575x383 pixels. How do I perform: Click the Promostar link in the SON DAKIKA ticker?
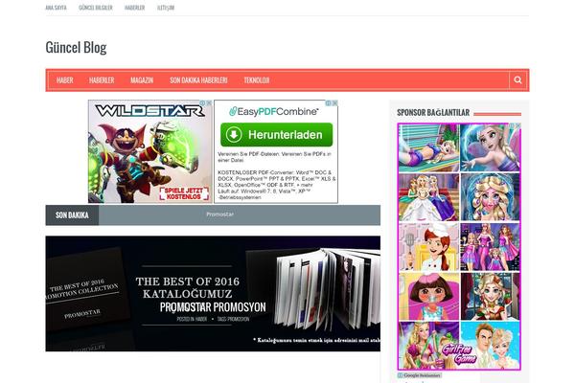point(219,214)
